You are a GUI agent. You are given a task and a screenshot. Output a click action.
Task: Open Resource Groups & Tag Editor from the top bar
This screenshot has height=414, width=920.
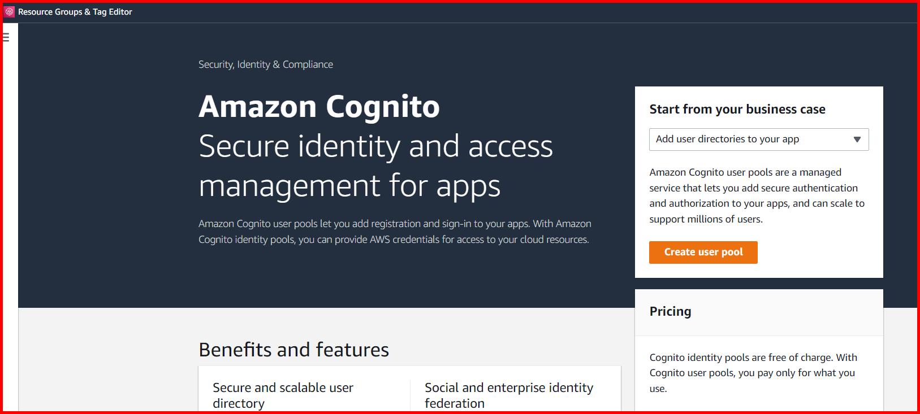[x=74, y=11]
